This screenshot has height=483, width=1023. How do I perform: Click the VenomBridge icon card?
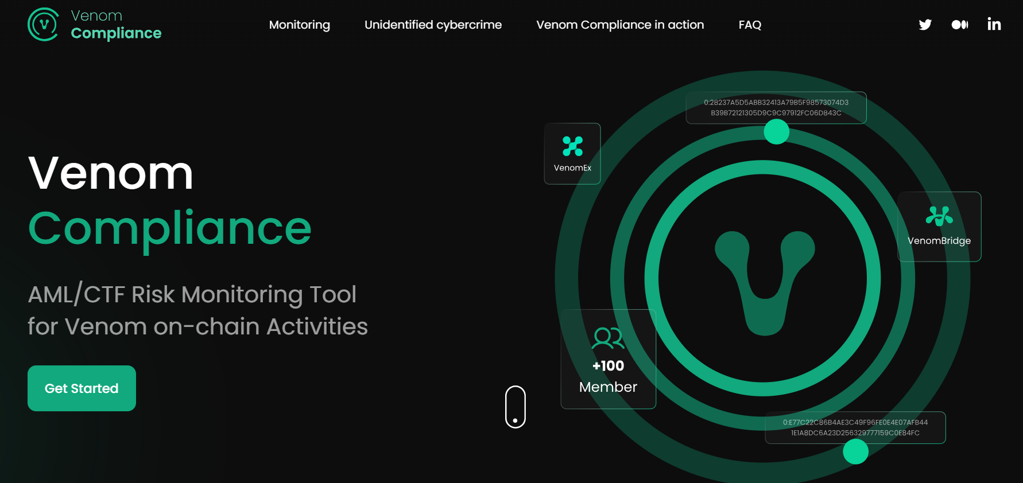point(939,226)
